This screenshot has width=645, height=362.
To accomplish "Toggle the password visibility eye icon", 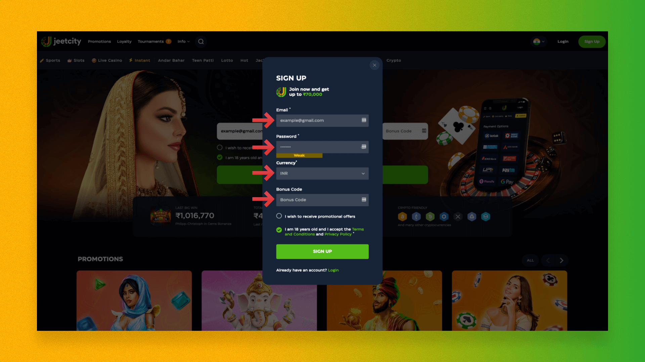I will [x=363, y=147].
